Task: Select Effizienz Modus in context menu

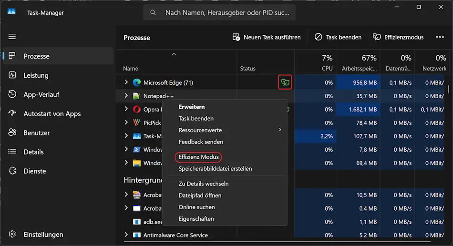Action: (x=198, y=157)
